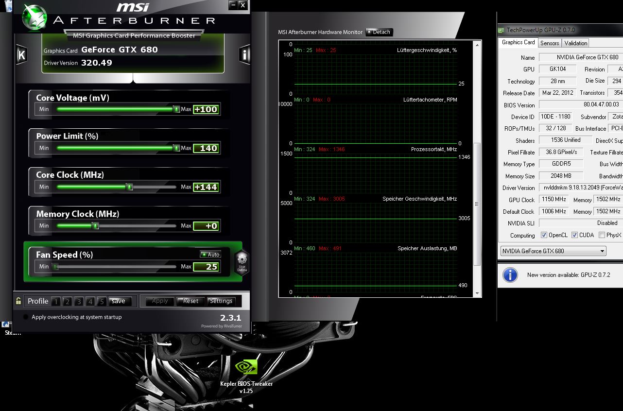The height and width of the screenshot is (411, 623).
Task: Click the Memory Size 2048 MB field
Action: tap(561, 176)
